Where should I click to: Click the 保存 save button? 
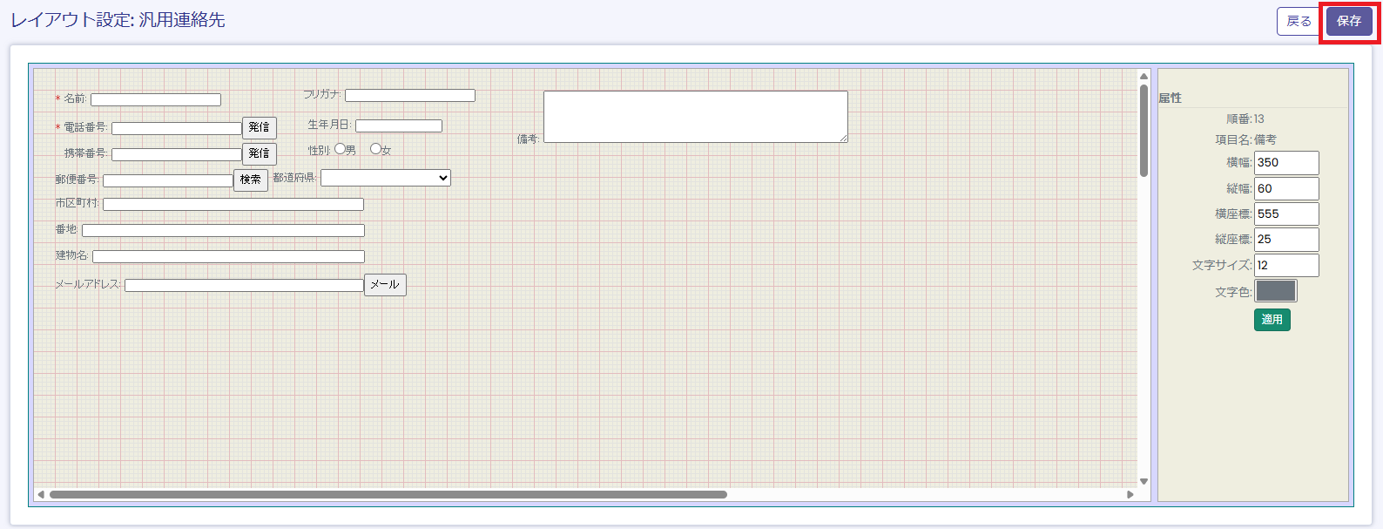click(x=1348, y=21)
